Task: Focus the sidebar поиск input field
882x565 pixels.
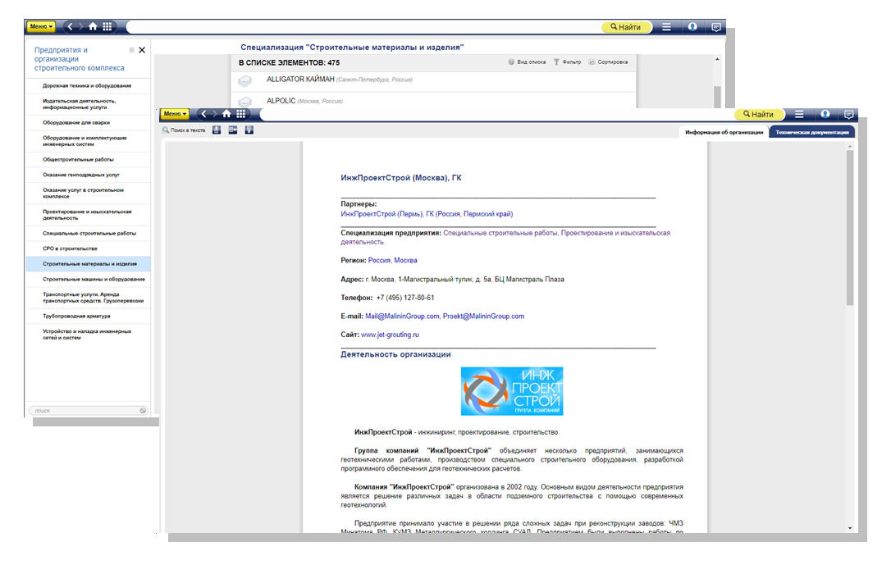Action: 85,411
